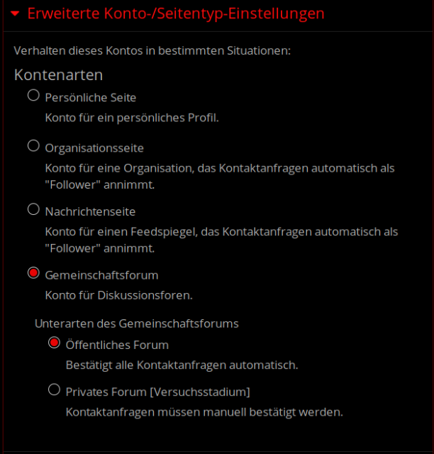Screen dimensions: 434x454
Task: Click the 'Persönliche Seite' label text
Action: pyautogui.click(x=91, y=97)
